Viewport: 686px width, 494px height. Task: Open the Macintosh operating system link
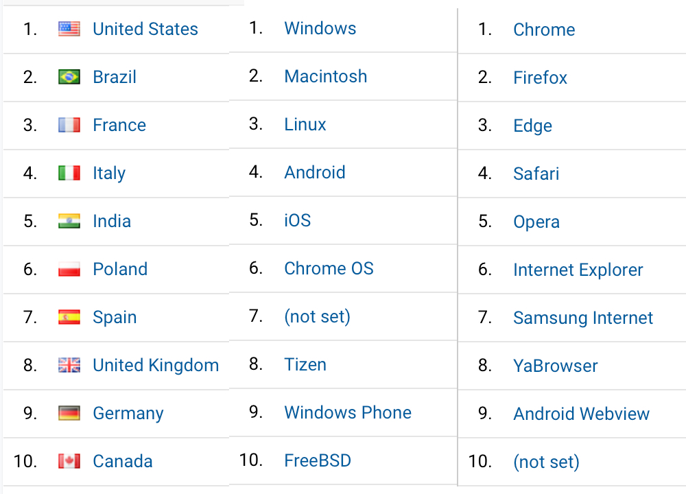click(325, 76)
